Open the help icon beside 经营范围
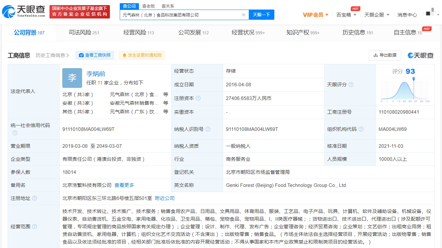This screenshot has width=442, height=248. tap(34, 227)
